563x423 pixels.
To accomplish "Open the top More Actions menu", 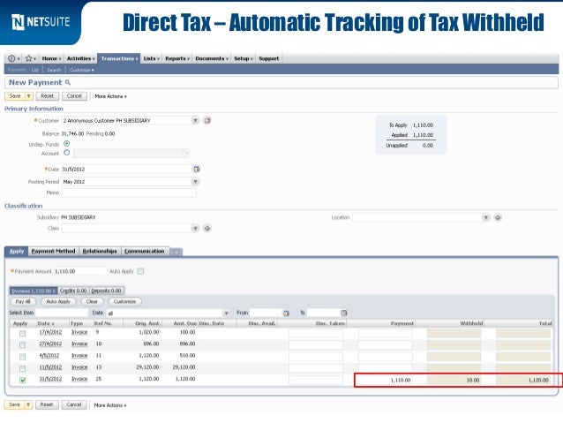I will click(110, 96).
